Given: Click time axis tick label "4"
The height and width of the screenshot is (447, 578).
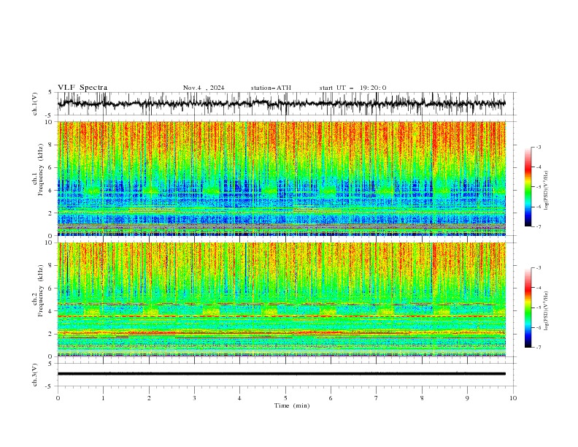Looking at the screenshot, I should pos(239,398).
